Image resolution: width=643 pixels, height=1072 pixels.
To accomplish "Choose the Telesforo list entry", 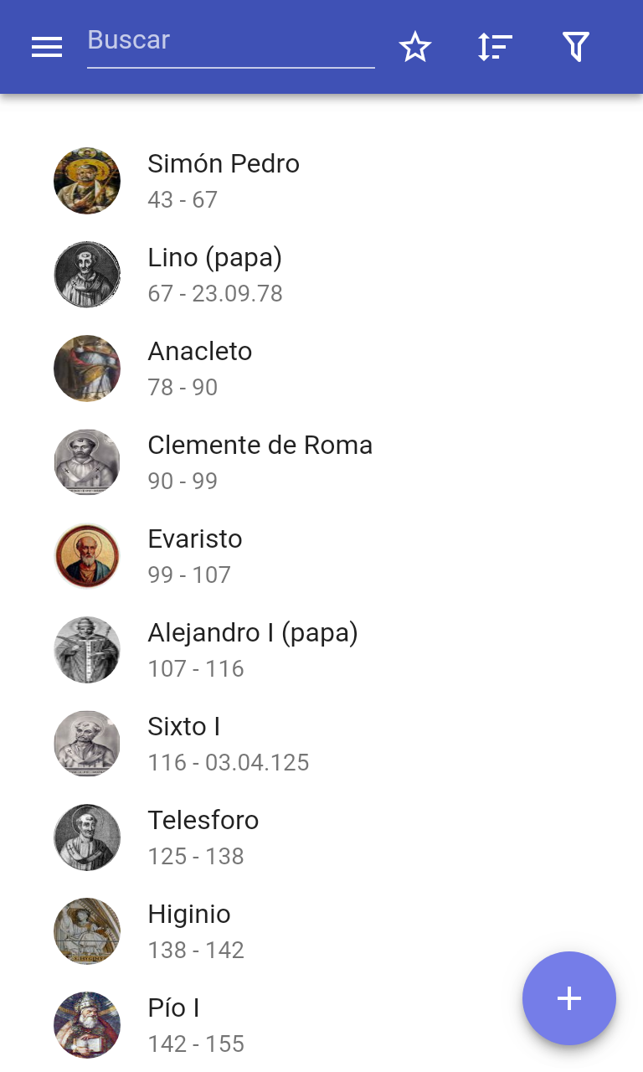I will coord(321,837).
